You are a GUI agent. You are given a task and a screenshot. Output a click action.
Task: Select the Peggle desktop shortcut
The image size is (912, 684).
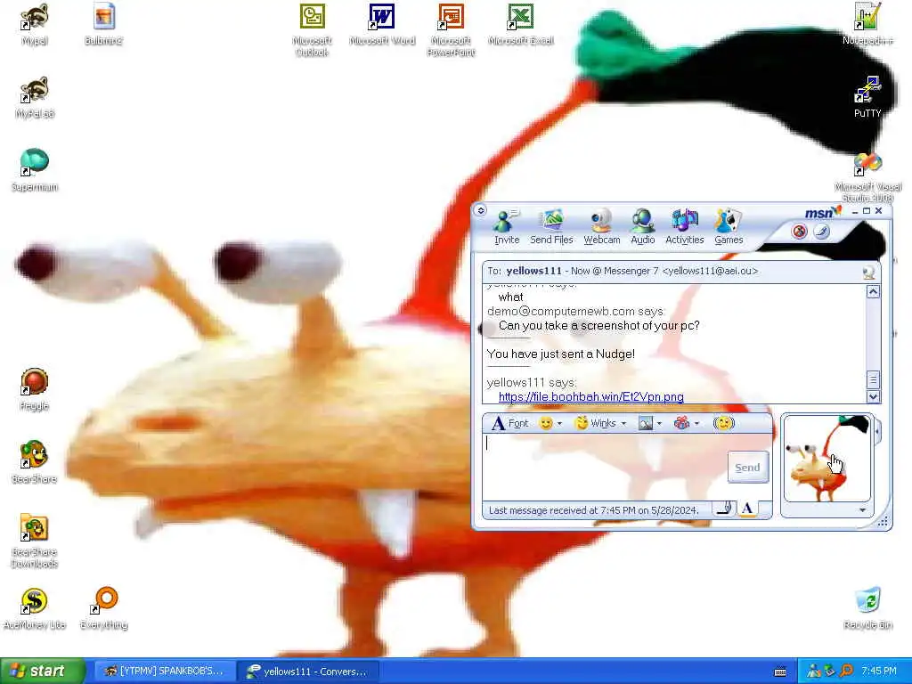click(x=35, y=389)
